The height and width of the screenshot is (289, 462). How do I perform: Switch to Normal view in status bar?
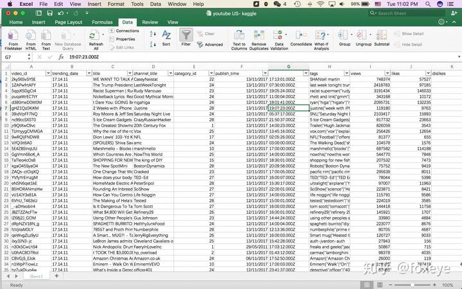(367, 285)
